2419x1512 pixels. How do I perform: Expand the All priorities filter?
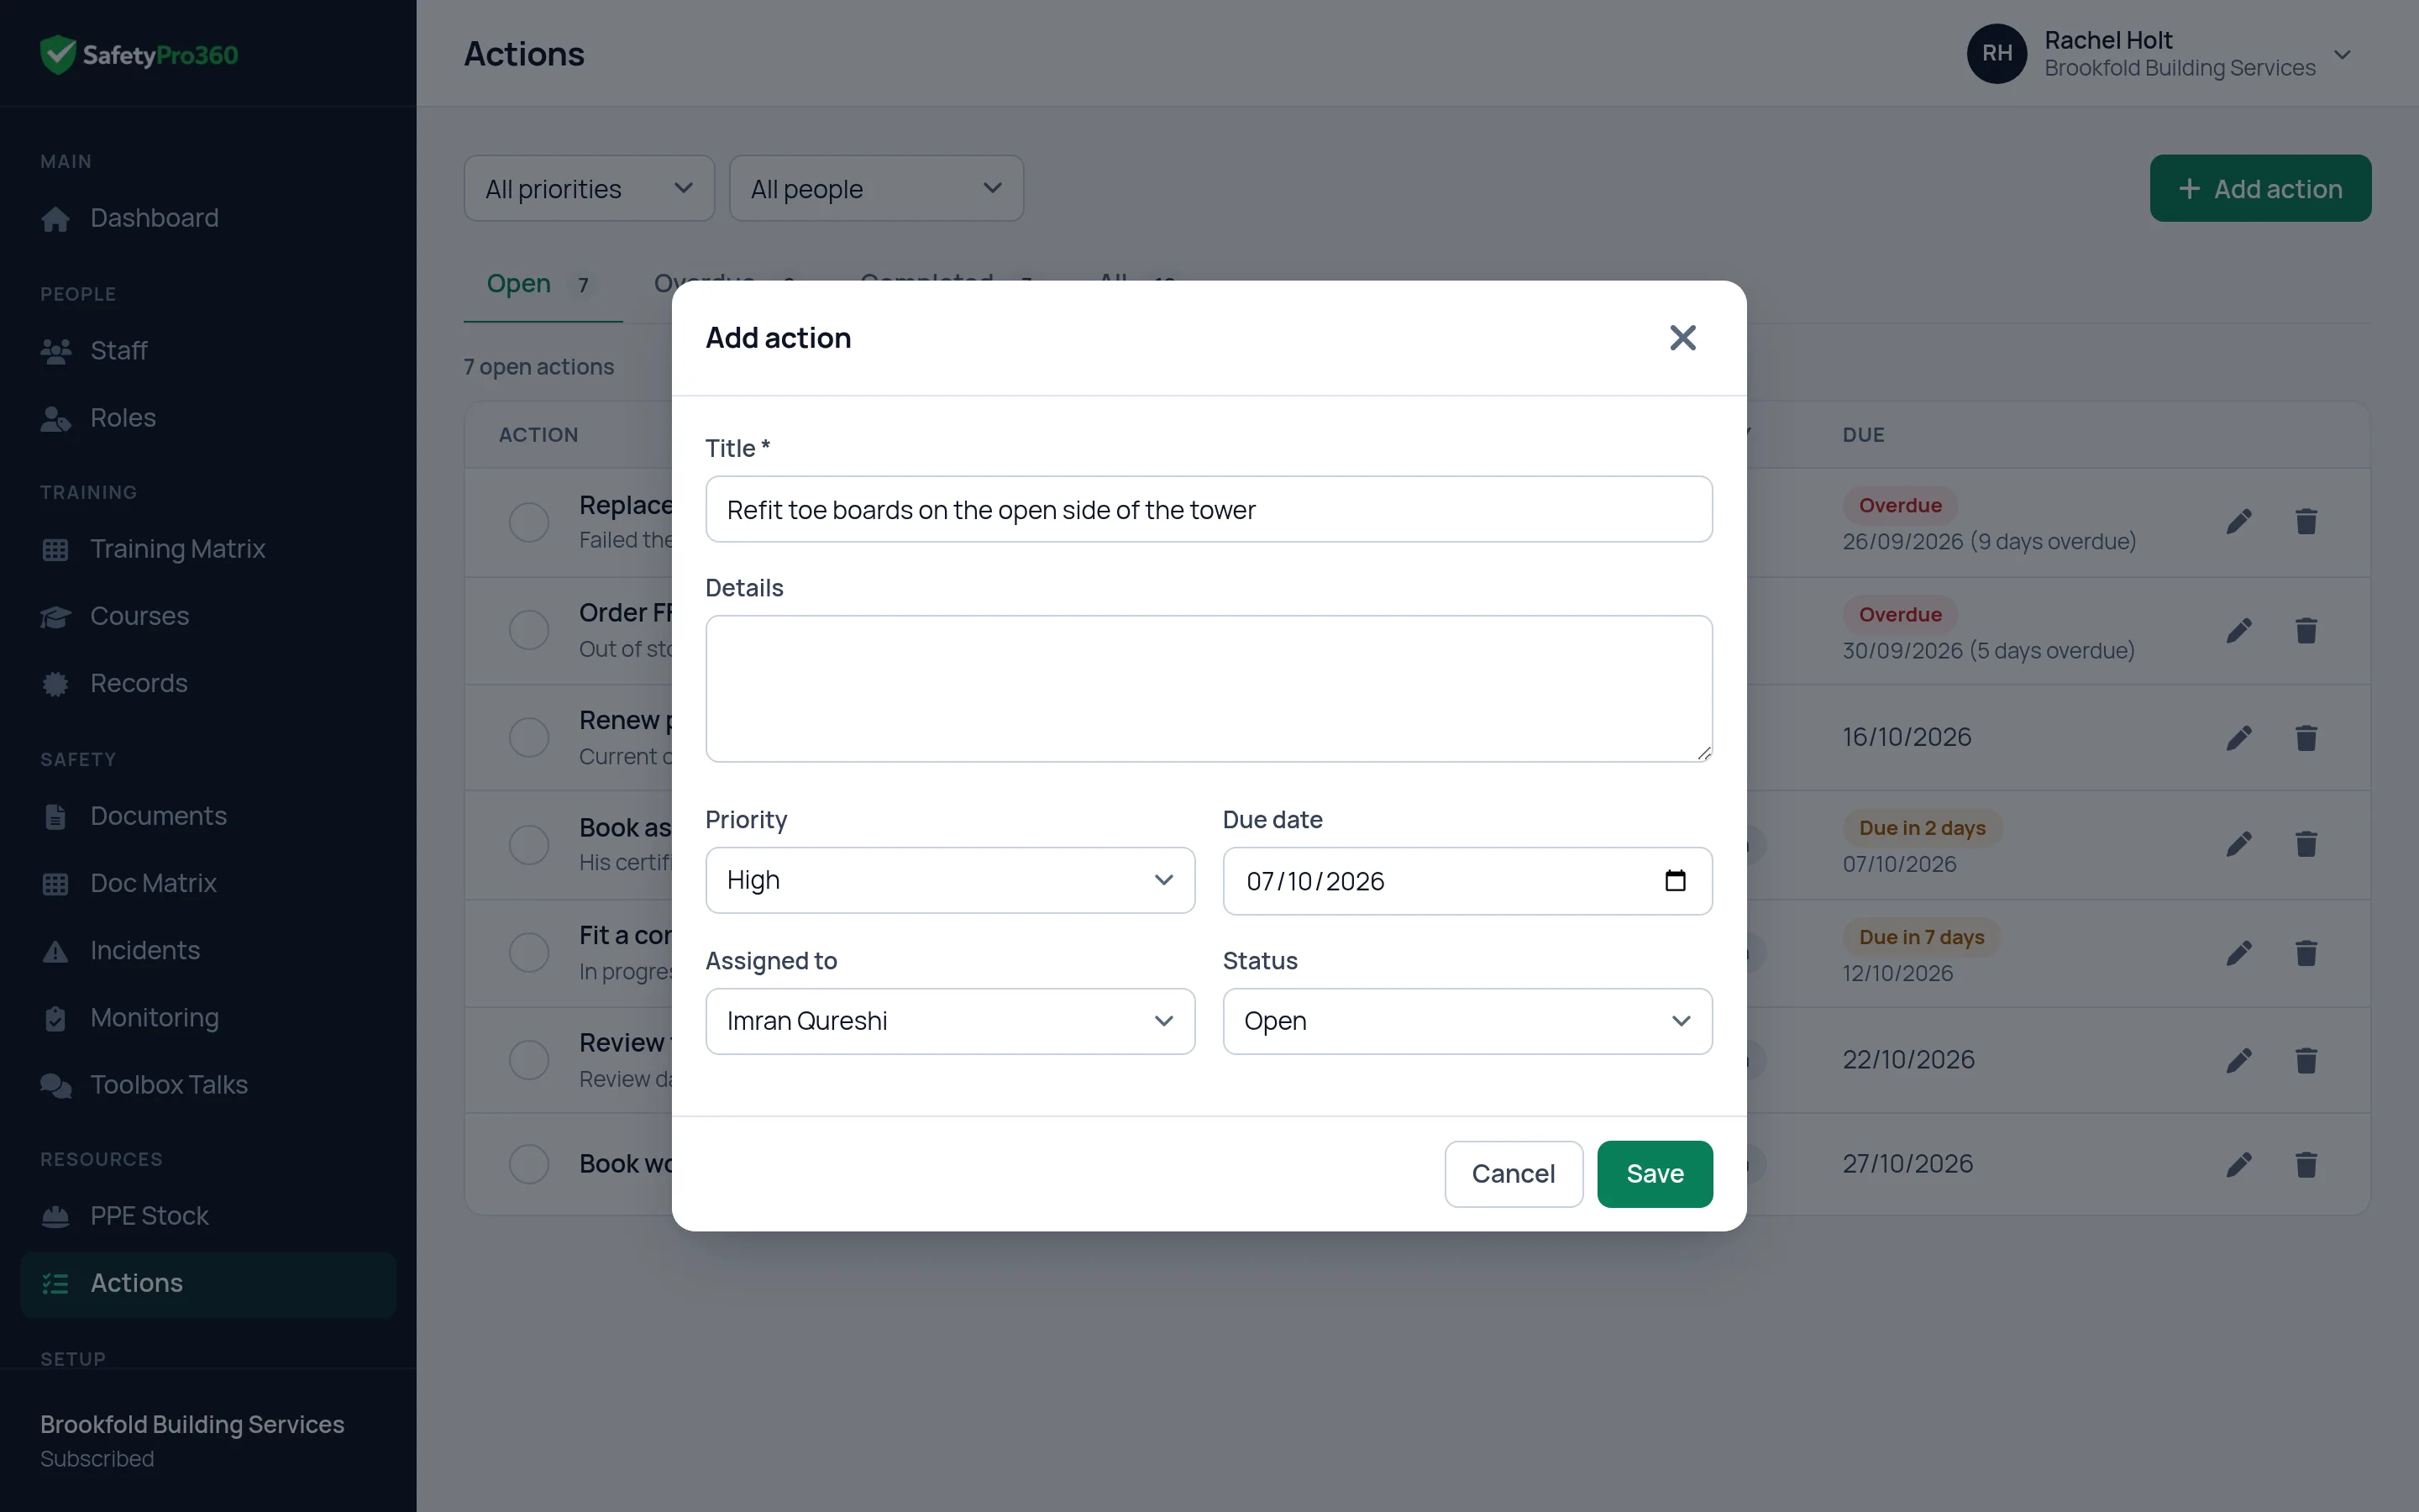(x=589, y=188)
